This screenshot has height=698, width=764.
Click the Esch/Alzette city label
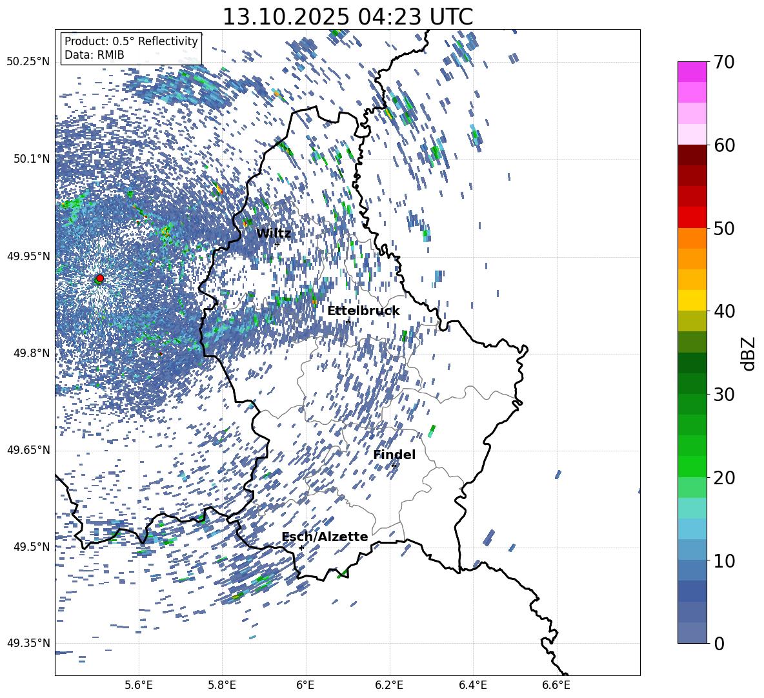[325, 537]
